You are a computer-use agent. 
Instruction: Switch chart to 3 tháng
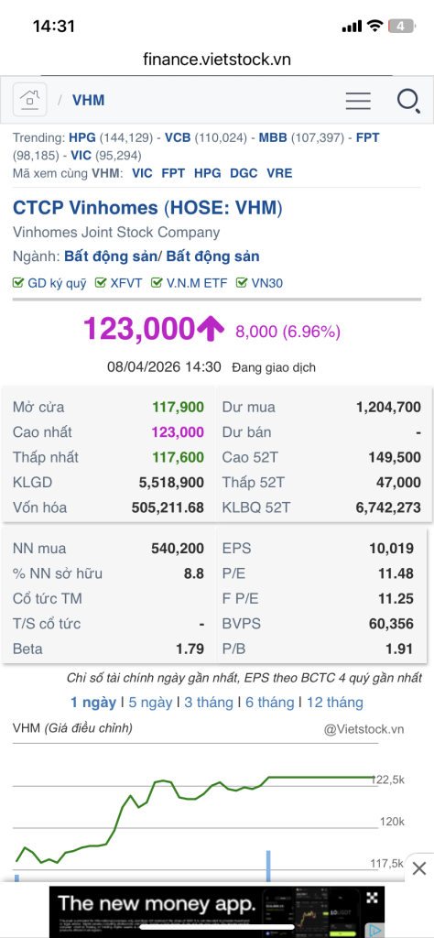[209, 702]
